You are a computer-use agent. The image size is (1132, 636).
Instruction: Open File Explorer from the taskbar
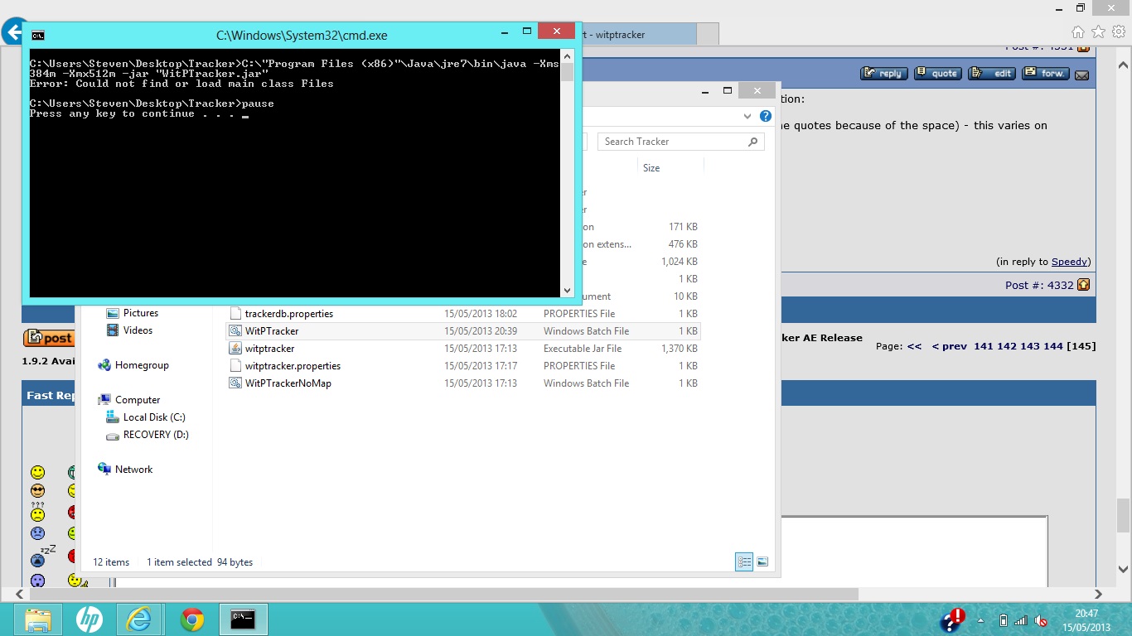(x=37, y=619)
